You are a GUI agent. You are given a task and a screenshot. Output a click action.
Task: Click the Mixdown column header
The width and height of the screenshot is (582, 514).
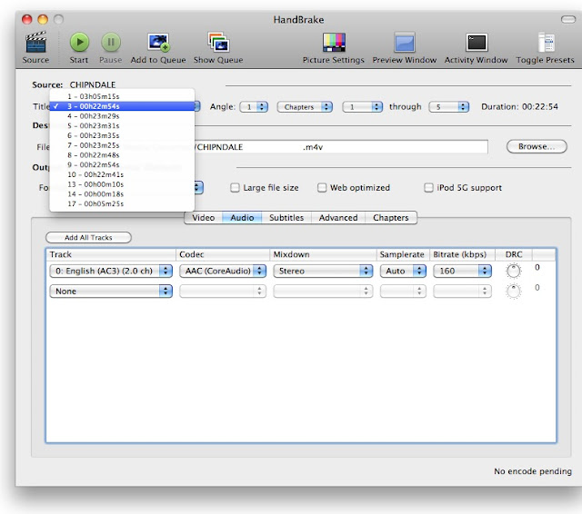click(323, 254)
